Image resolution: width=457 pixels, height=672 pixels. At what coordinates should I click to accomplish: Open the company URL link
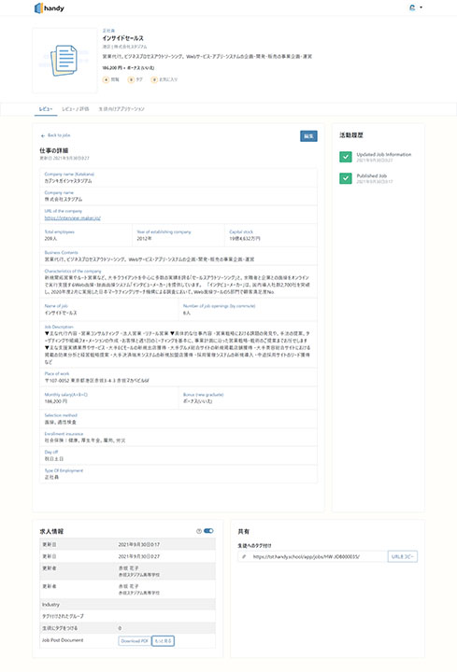72,218
